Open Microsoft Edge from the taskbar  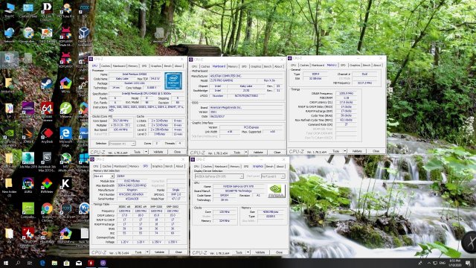(42, 263)
